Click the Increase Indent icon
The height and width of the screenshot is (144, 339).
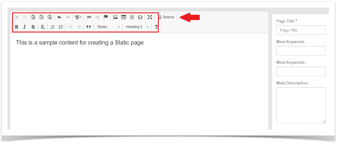click(x=79, y=27)
